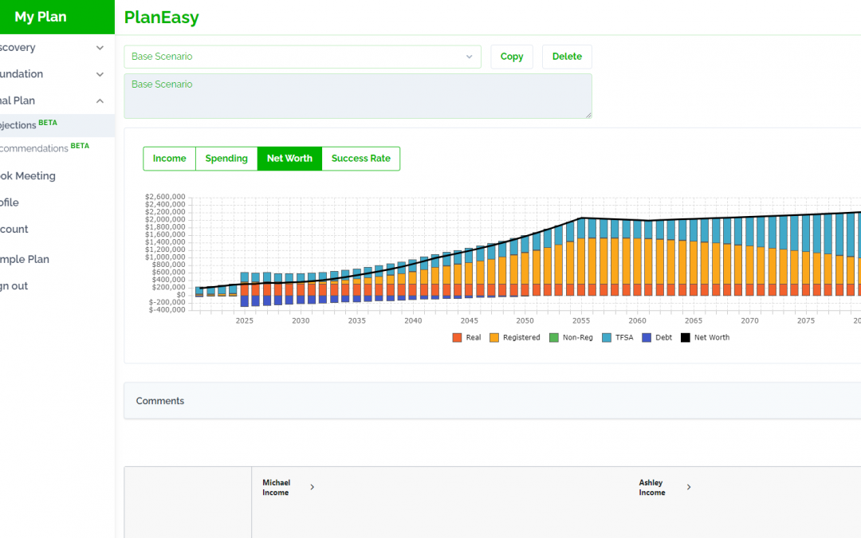Toggle the Registered legend swatch
This screenshot has height=538, width=861.
(x=494, y=338)
